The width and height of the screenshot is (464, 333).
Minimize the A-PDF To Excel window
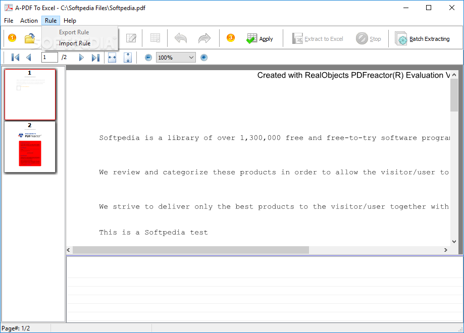click(406, 8)
